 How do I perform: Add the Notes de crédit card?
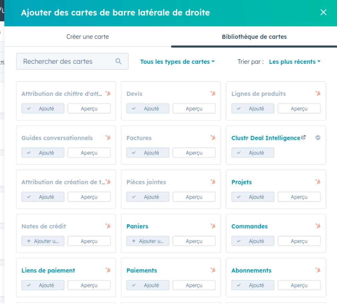[43, 241]
